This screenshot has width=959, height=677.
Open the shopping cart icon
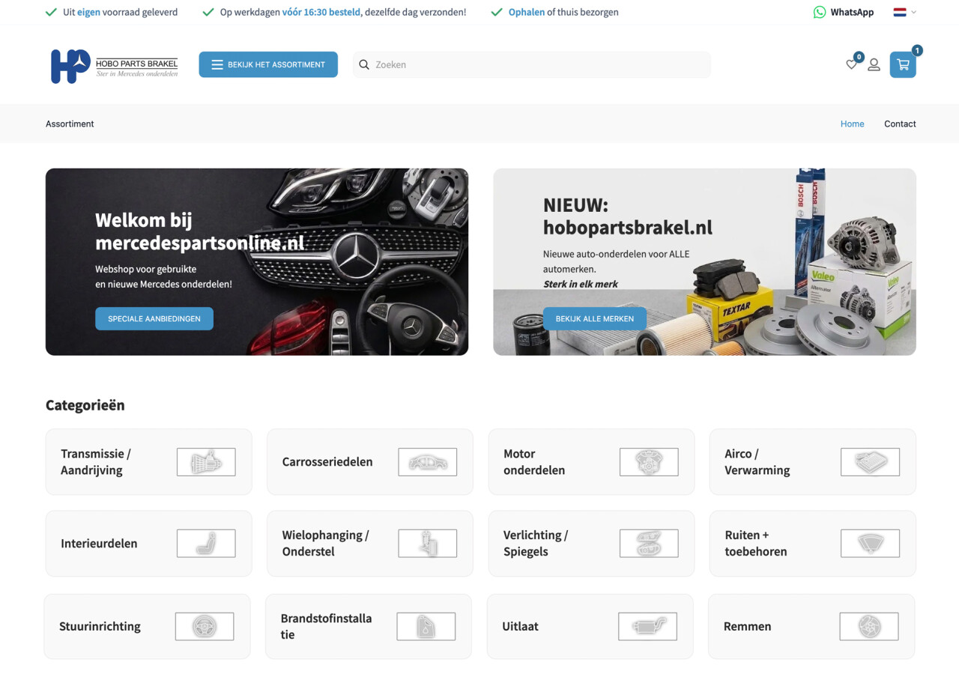(x=903, y=65)
